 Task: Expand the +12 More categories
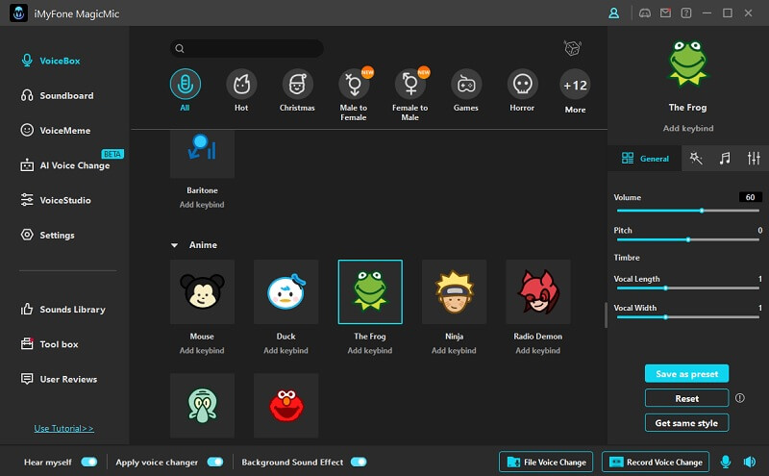coord(575,86)
